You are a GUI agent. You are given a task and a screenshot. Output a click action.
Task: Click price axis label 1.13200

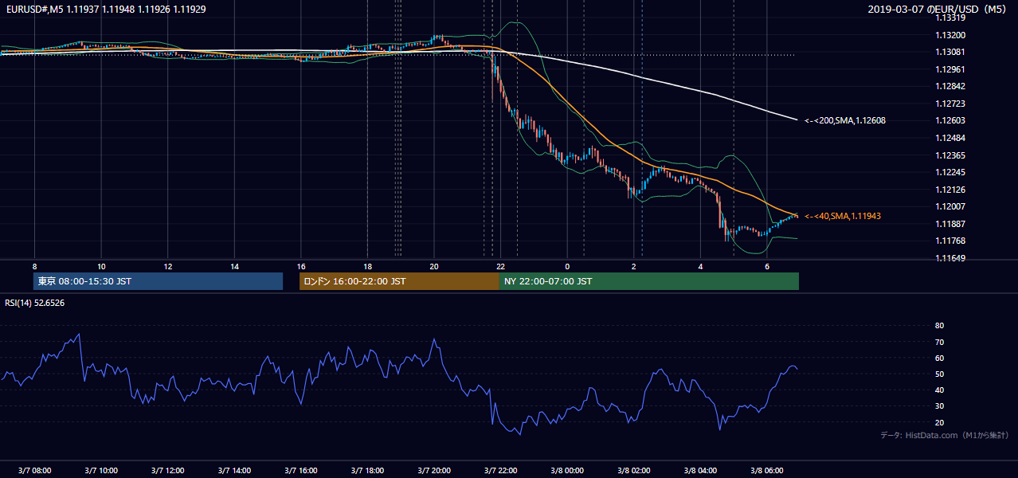click(x=951, y=35)
